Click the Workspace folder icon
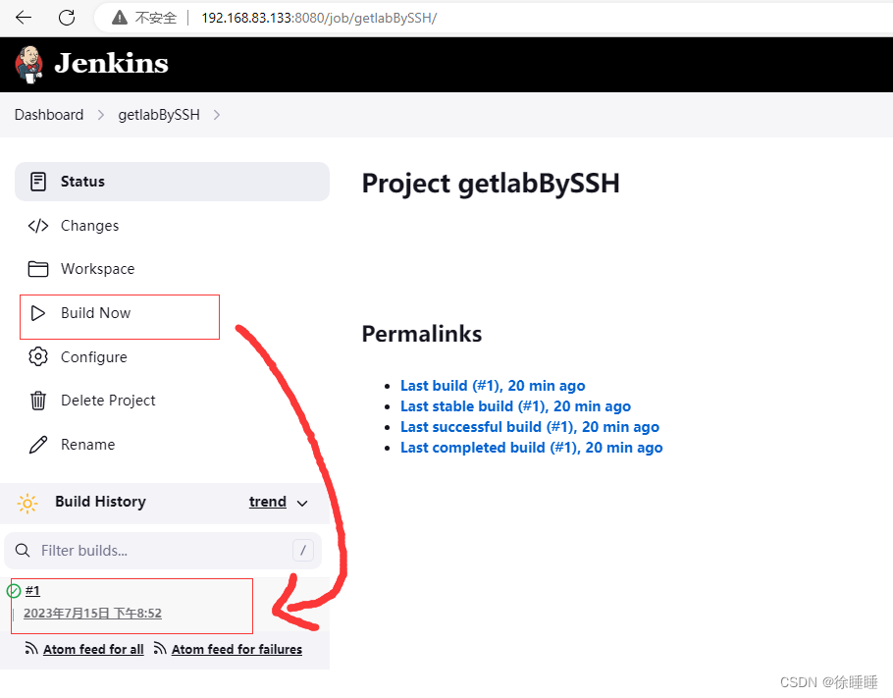This screenshot has height=698, width=893. (38, 269)
